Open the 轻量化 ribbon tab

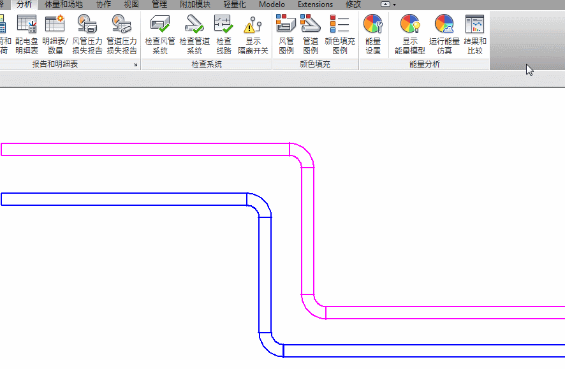pos(235,4)
